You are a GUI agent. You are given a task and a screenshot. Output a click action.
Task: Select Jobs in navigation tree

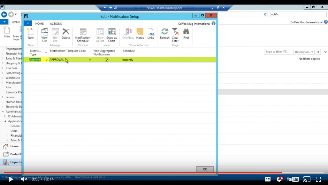[8, 87]
